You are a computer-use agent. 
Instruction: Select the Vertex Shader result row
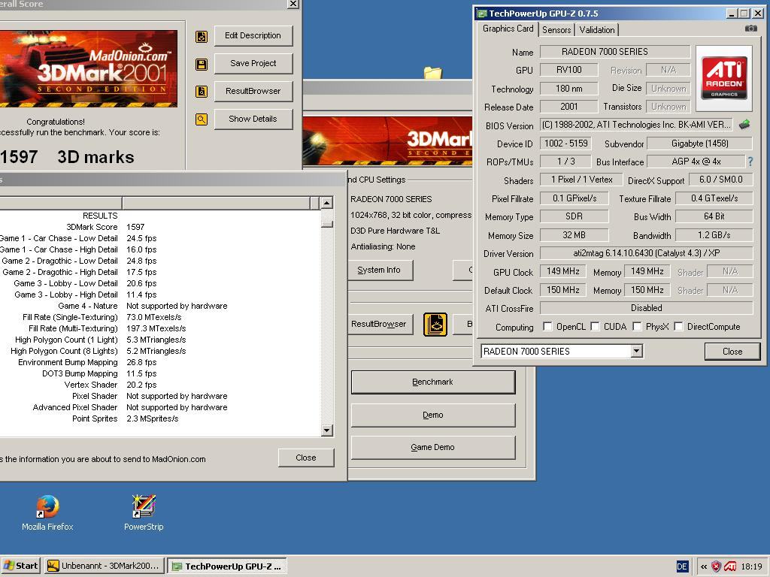tap(160, 385)
